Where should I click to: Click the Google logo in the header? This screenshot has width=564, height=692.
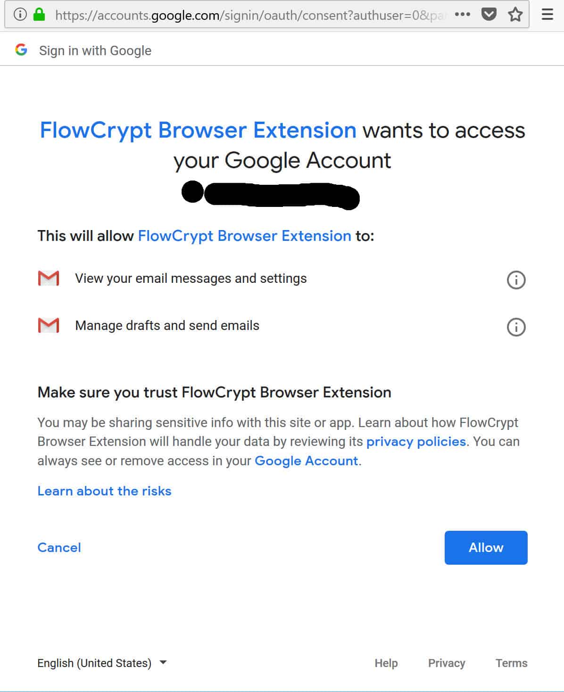(x=21, y=49)
